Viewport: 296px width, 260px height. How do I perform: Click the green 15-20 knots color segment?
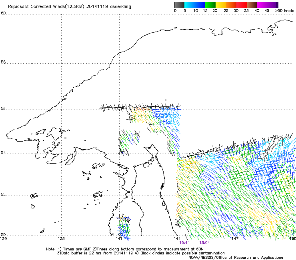[x=210, y=5]
